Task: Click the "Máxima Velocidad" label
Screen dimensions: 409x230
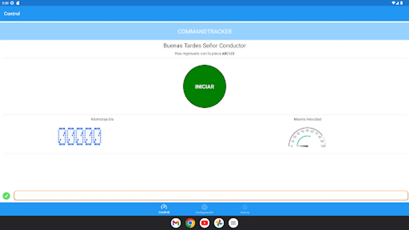Action: pyautogui.click(x=307, y=119)
